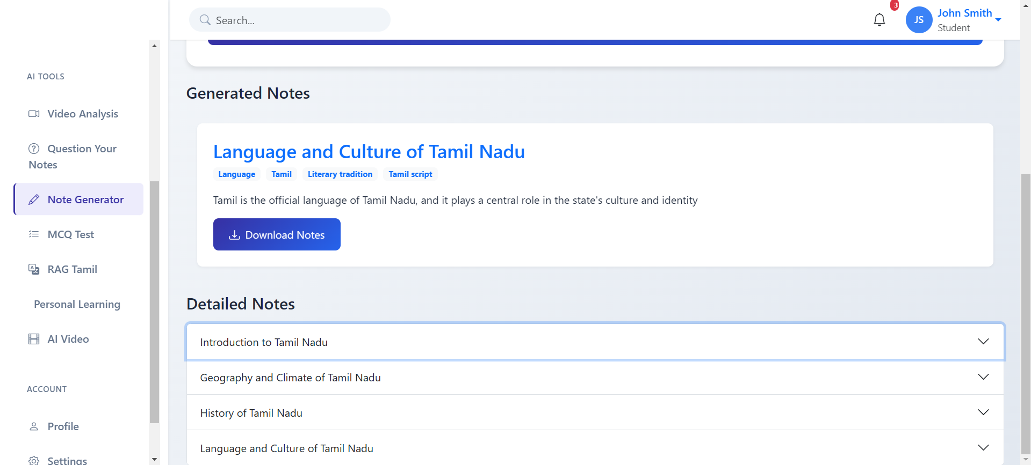Open the John Smith account dropdown
The width and height of the screenshot is (1031, 465).
click(998, 20)
